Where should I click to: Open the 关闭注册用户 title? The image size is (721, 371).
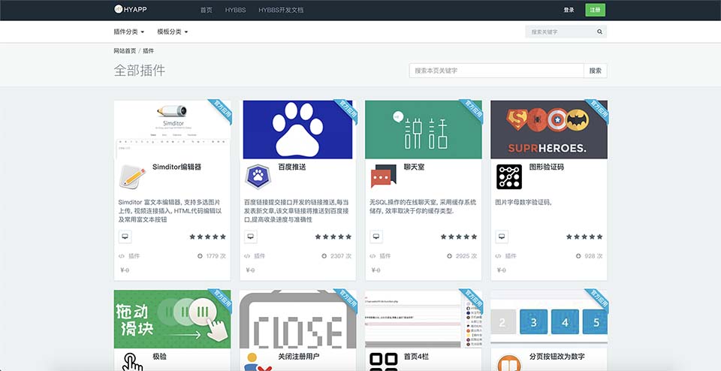pyautogui.click(x=299, y=357)
